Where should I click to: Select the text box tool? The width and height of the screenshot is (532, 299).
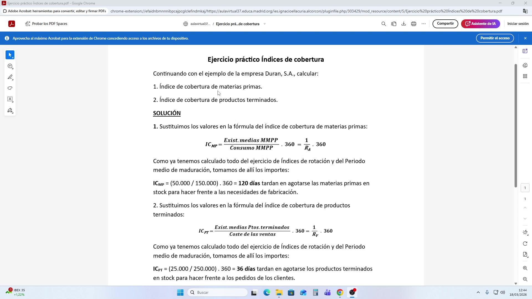(10, 99)
